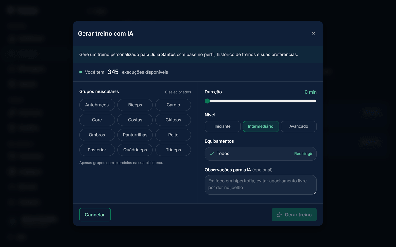This screenshot has height=247, width=396.
Task: Click the Apenas grupos com exercícios note
Action: tap(121, 163)
